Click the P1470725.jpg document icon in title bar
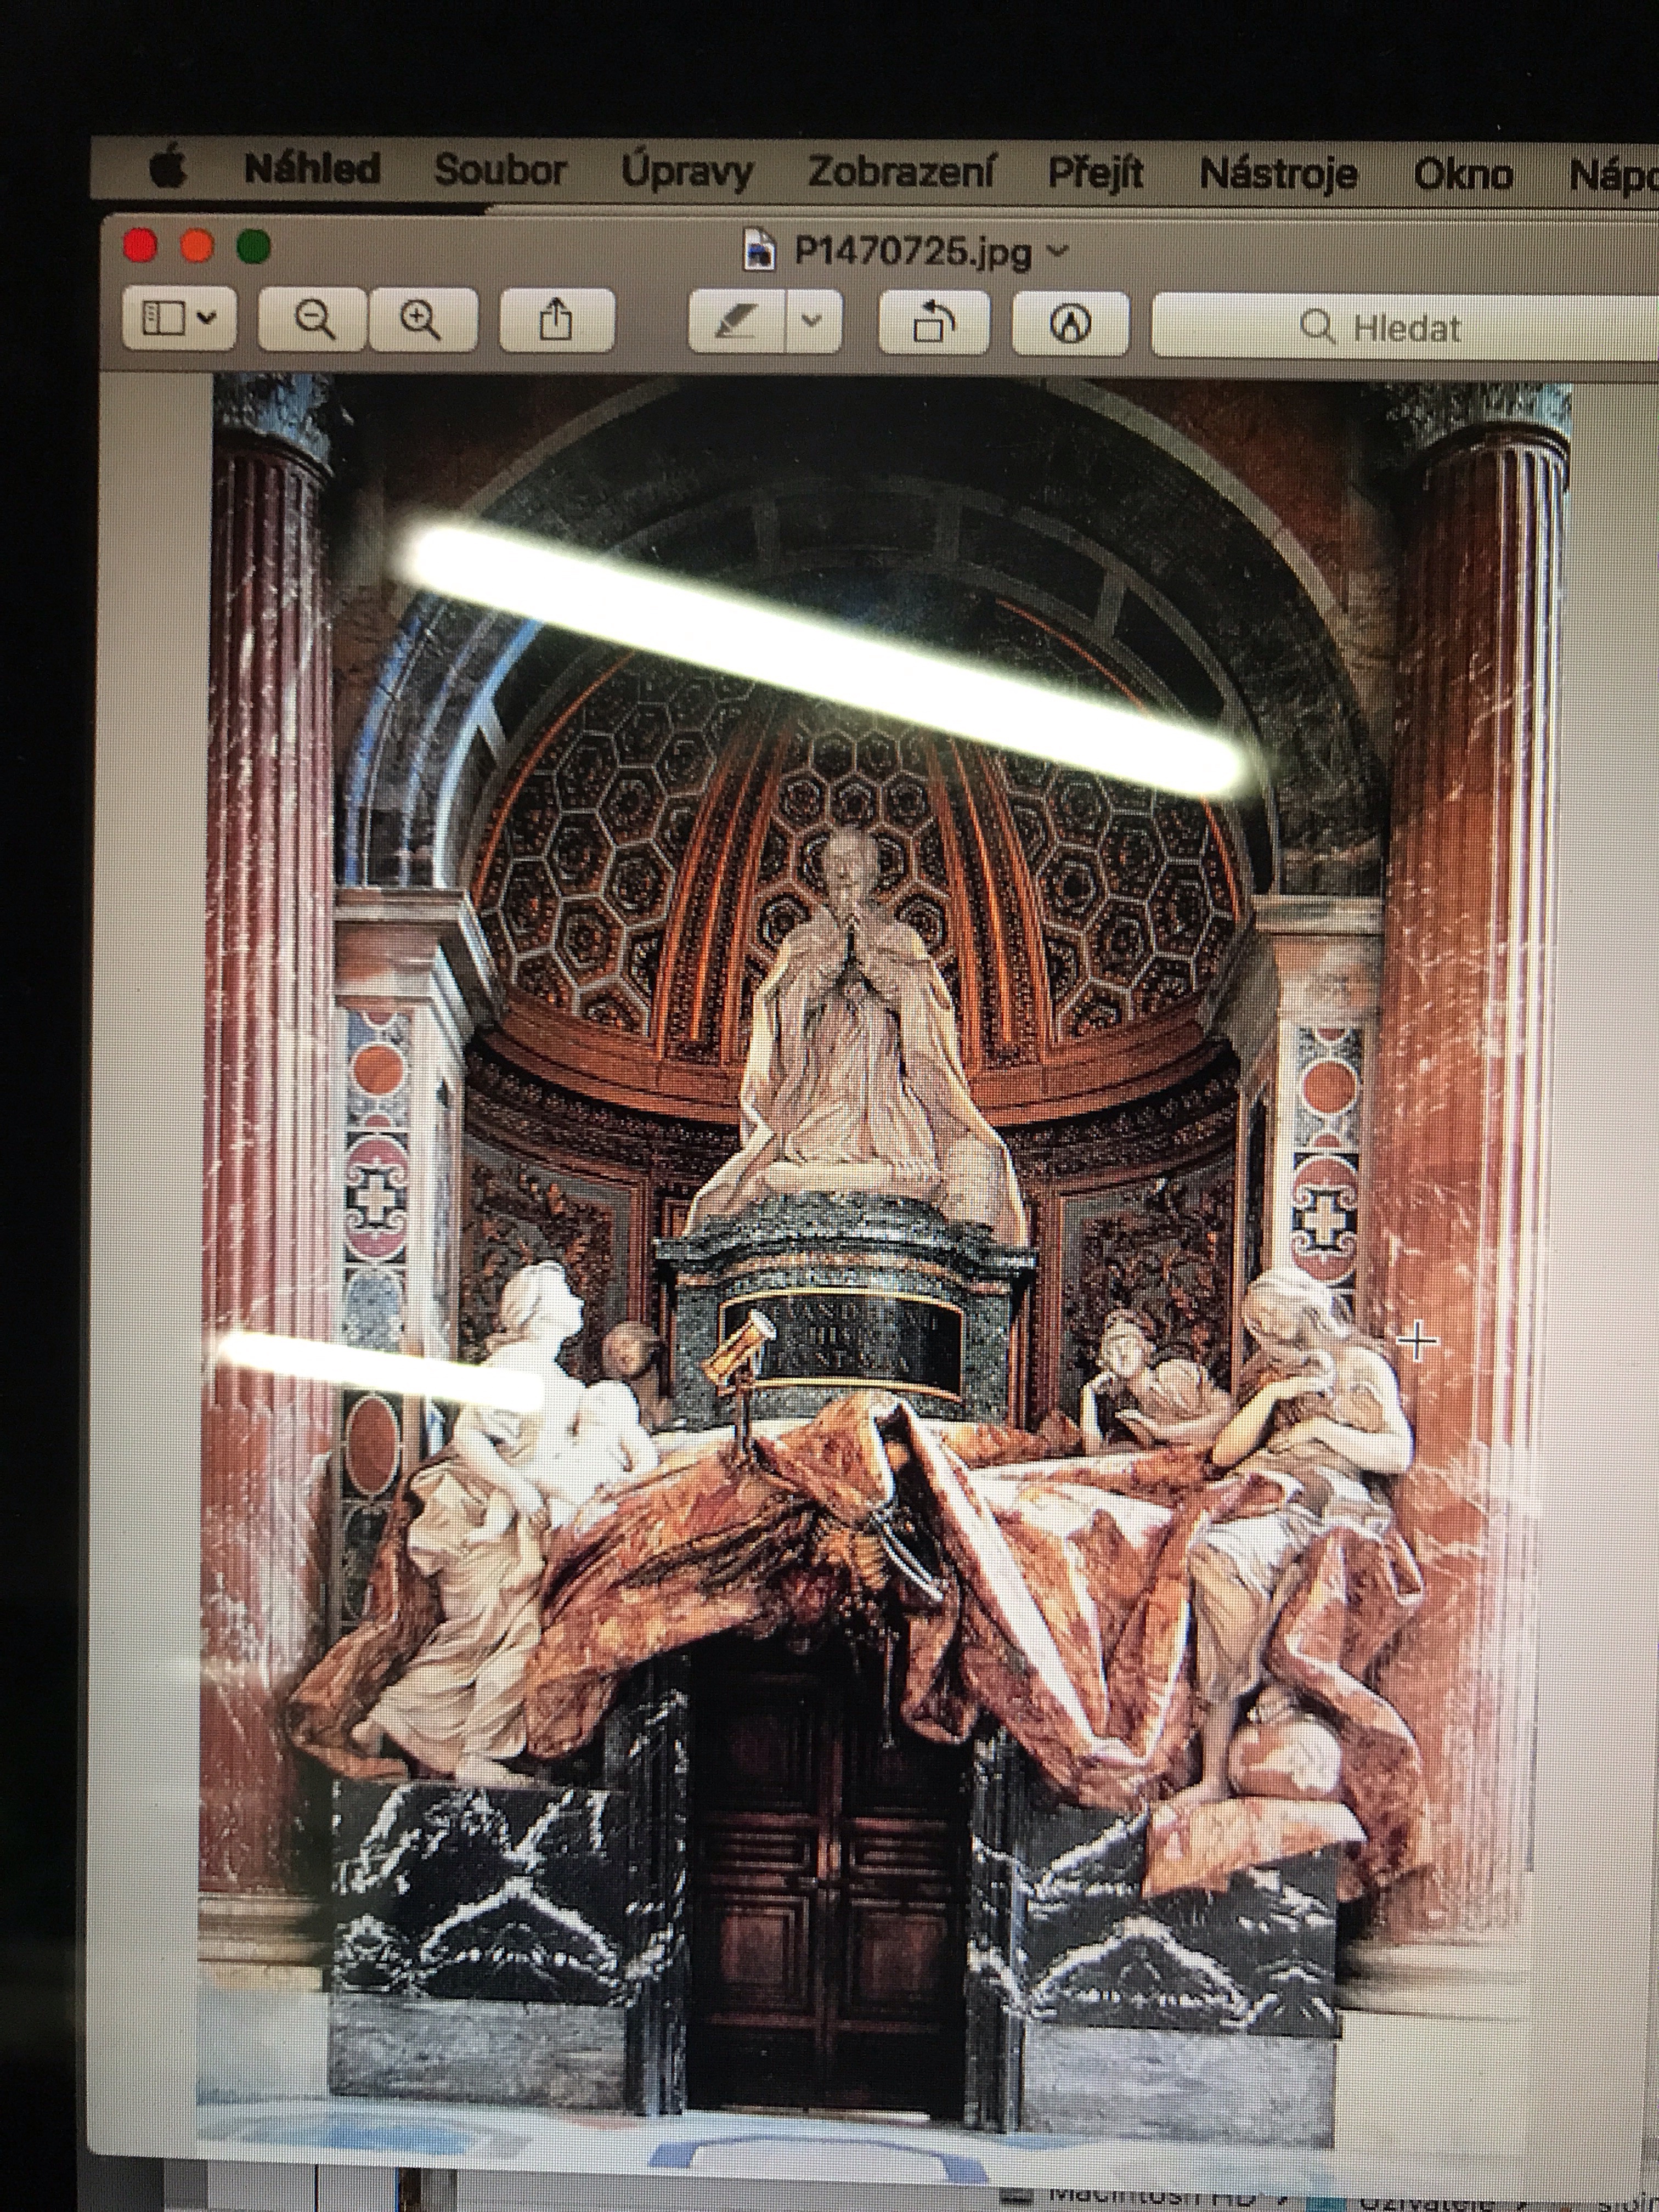This screenshot has width=1659, height=2212. click(x=761, y=250)
